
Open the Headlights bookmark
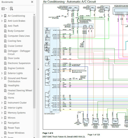(x=14, y=86)
